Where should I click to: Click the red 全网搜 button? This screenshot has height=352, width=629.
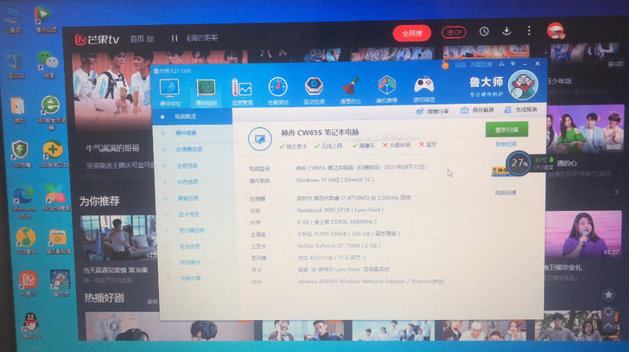coord(412,34)
